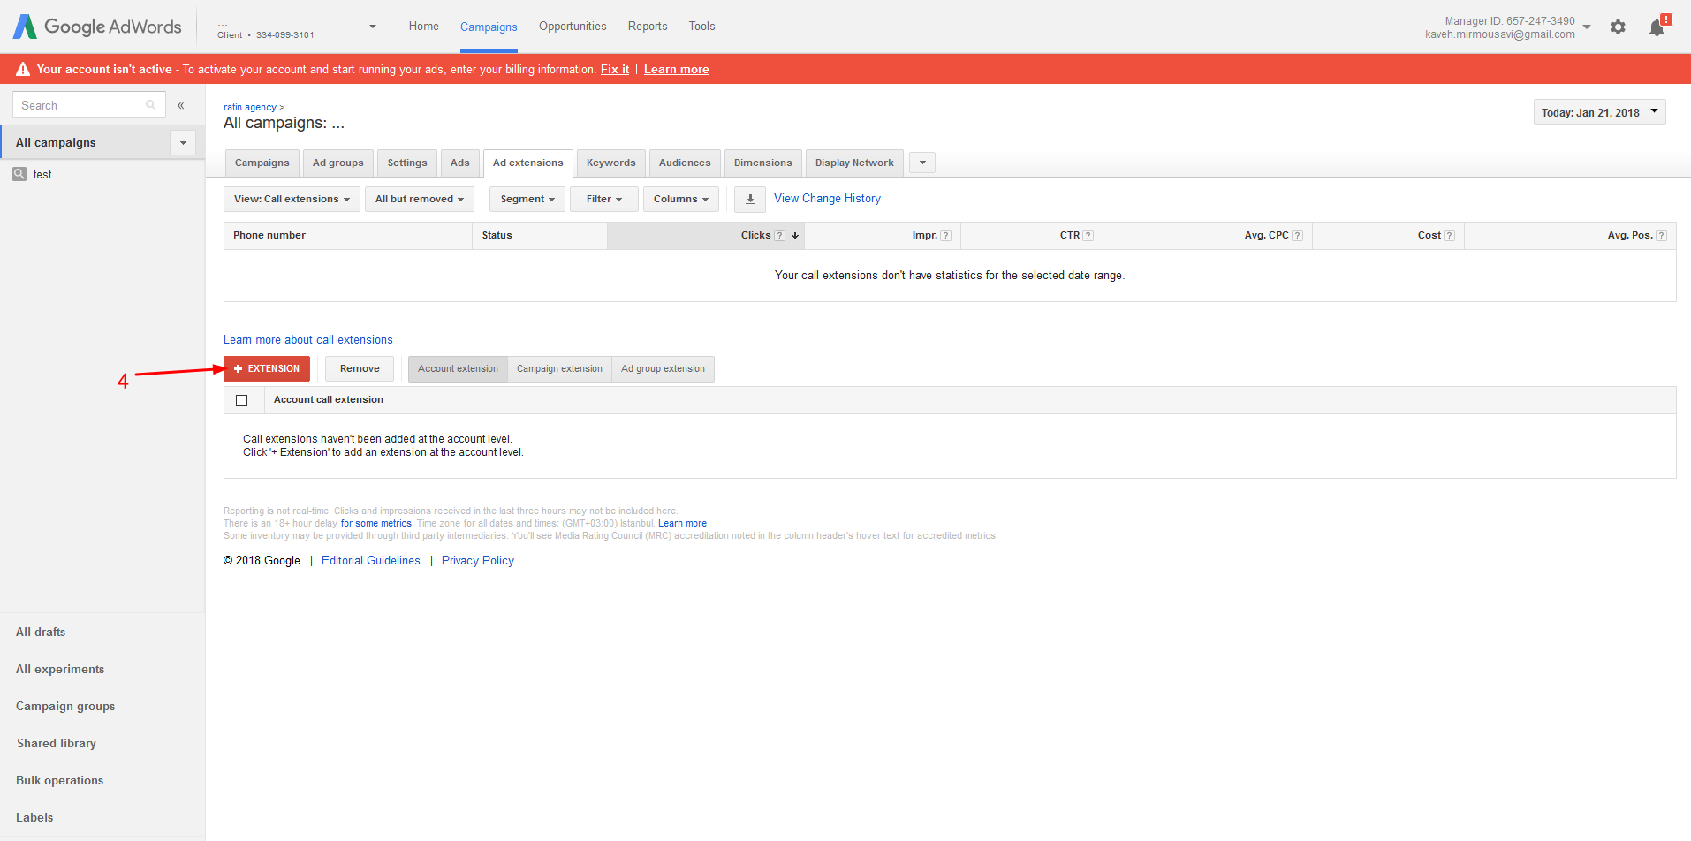Switch to the Ad groups tab
Screen dimensions: 1691x841
[338, 163]
